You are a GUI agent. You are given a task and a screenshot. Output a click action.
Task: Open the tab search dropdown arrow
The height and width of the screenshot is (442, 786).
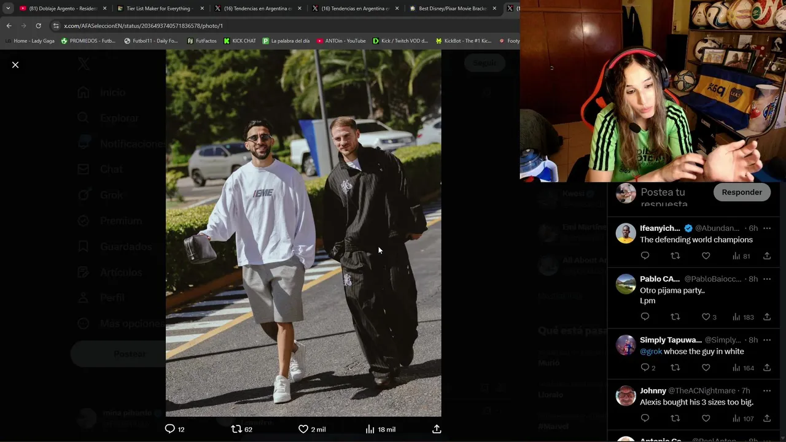8,9
